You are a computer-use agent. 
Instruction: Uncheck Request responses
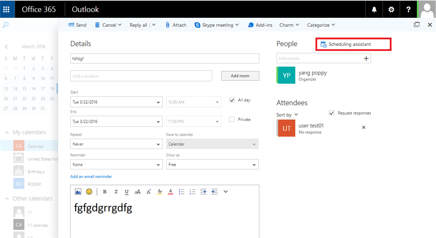pyautogui.click(x=331, y=113)
